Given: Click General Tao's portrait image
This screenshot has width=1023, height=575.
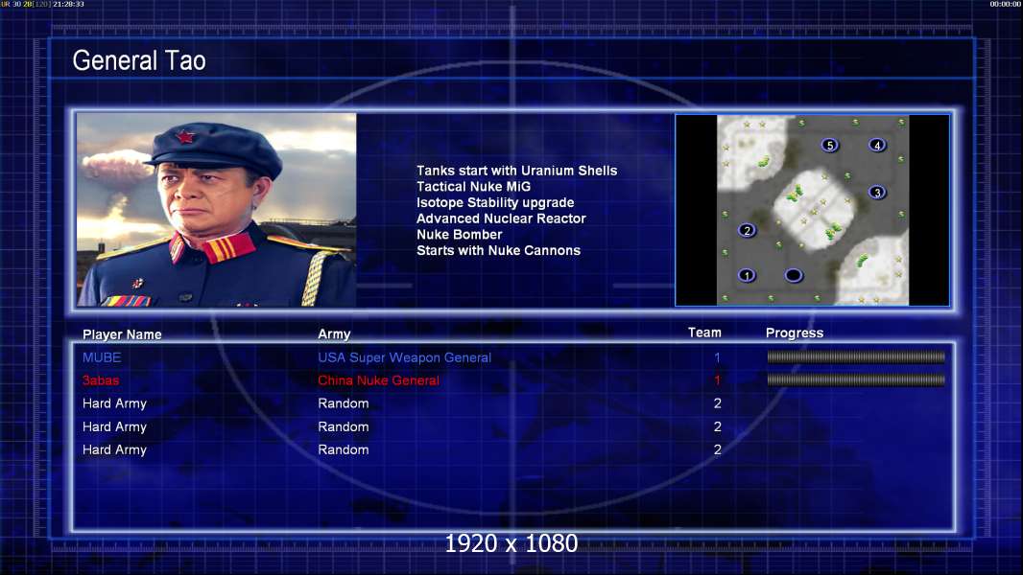Looking at the screenshot, I should click(217, 210).
